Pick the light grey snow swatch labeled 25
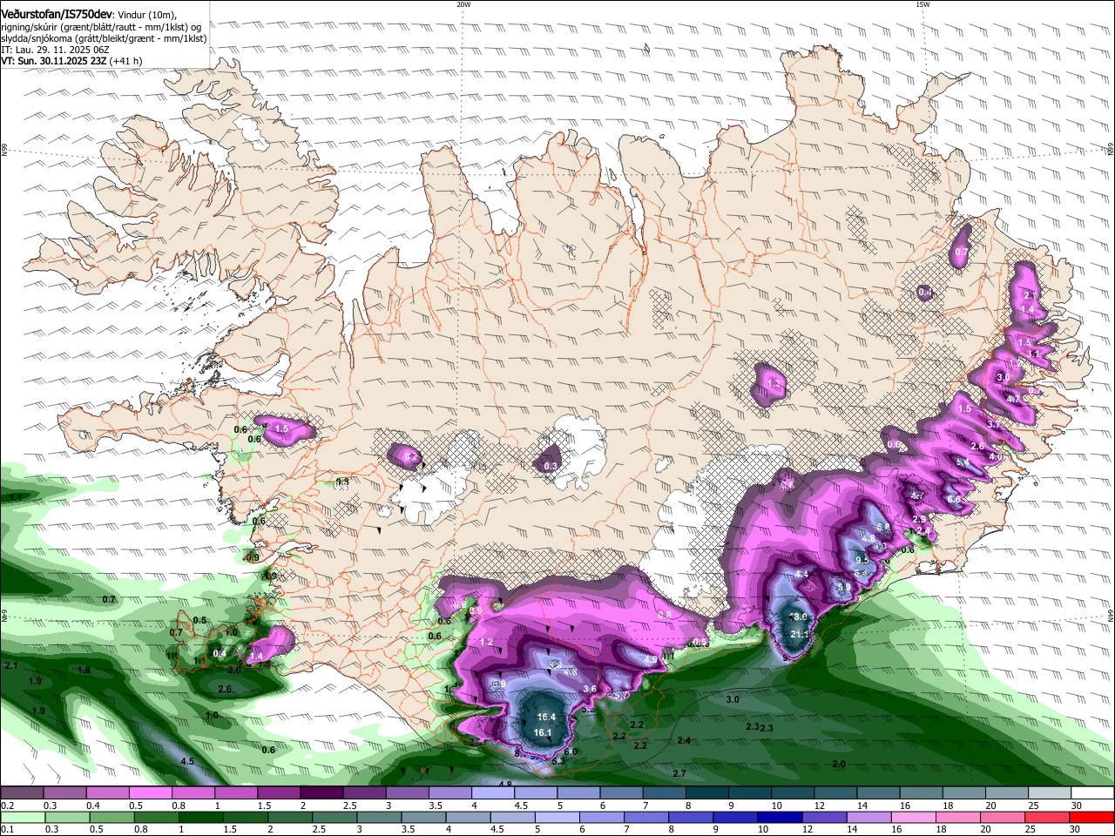Screen dimensions: 1115x836 click(x=1051, y=792)
